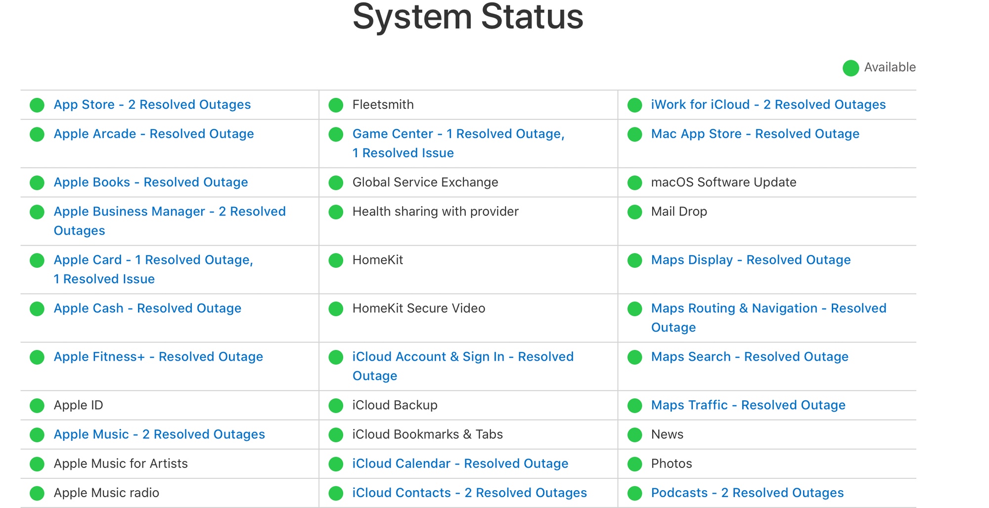This screenshot has height=508, width=989.
Task: Select iCloud Bookmarks & Tabs text
Action: (x=427, y=434)
